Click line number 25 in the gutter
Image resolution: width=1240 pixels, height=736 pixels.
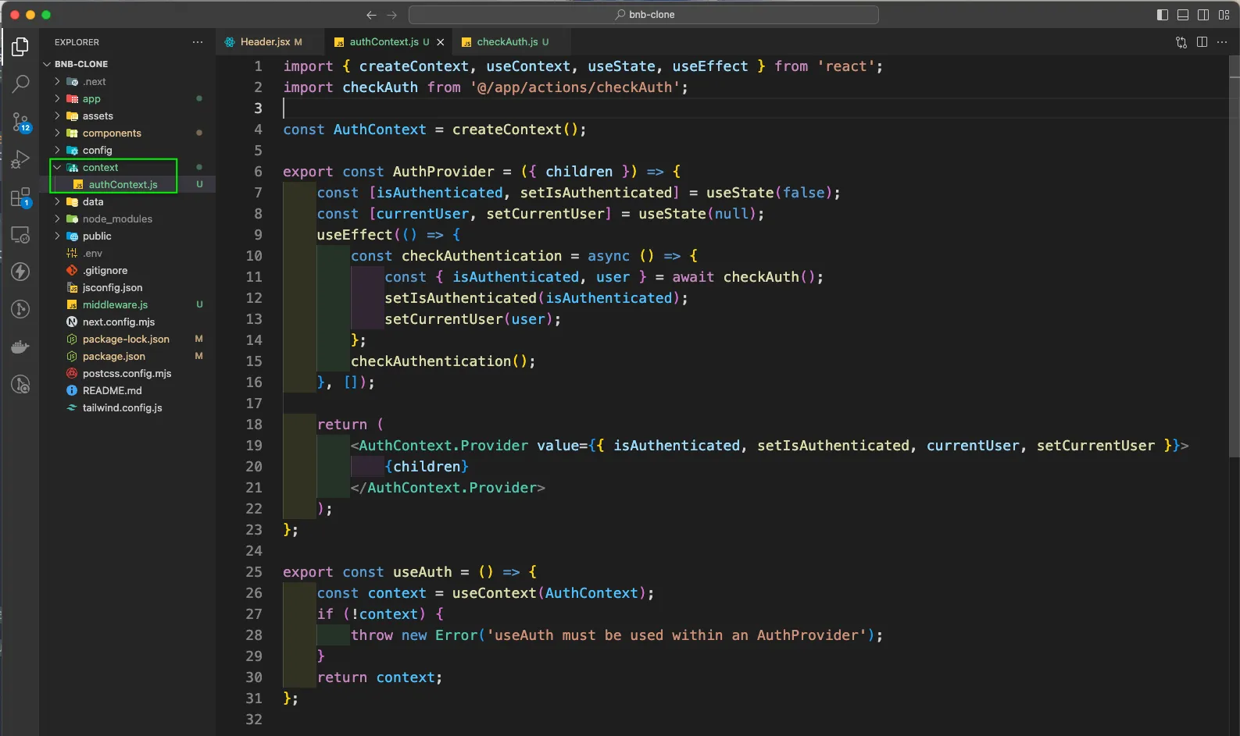[254, 572]
